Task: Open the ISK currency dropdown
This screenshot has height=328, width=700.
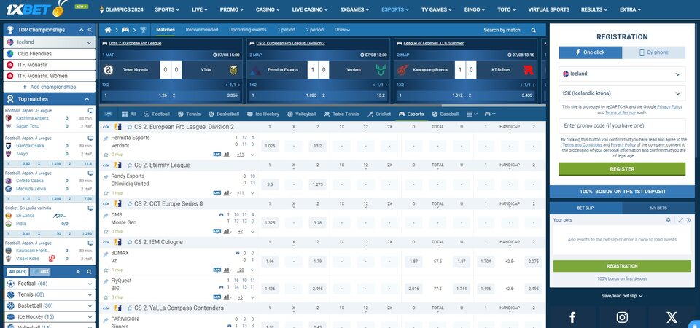Action: [x=622, y=93]
